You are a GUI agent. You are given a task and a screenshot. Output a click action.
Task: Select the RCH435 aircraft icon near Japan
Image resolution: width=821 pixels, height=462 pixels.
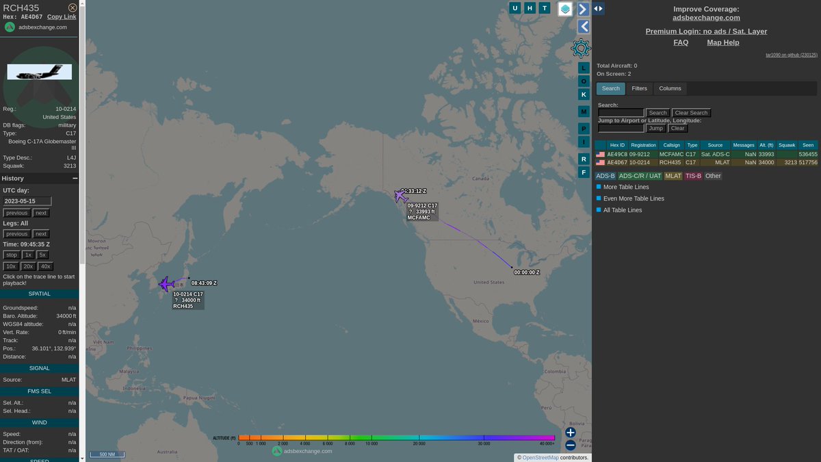click(166, 284)
